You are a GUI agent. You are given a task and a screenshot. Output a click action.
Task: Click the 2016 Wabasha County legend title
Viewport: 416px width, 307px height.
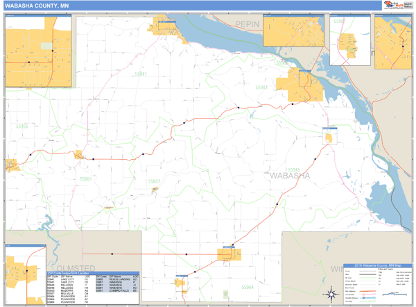tap(377, 265)
